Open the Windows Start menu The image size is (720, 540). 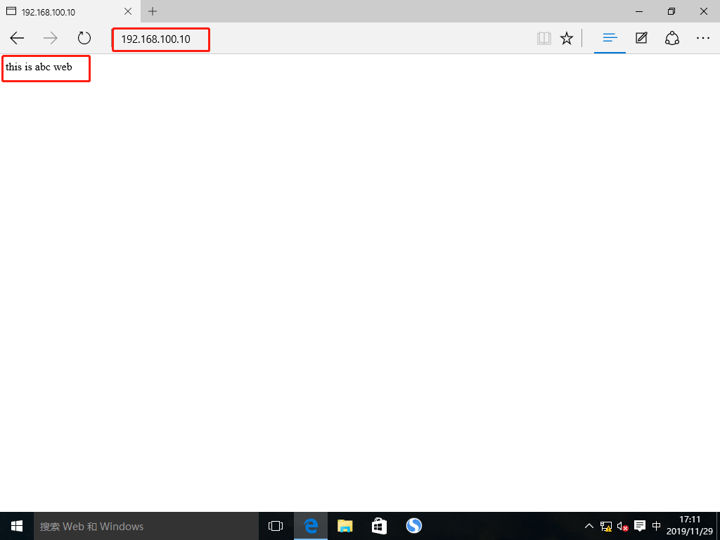pyautogui.click(x=17, y=526)
